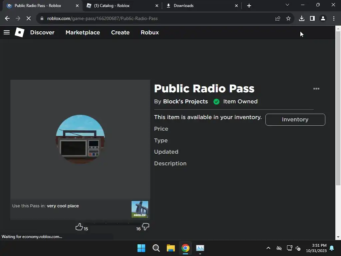Open Windows taskbar search
Screen dimensions: 341x256
coord(156,248)
